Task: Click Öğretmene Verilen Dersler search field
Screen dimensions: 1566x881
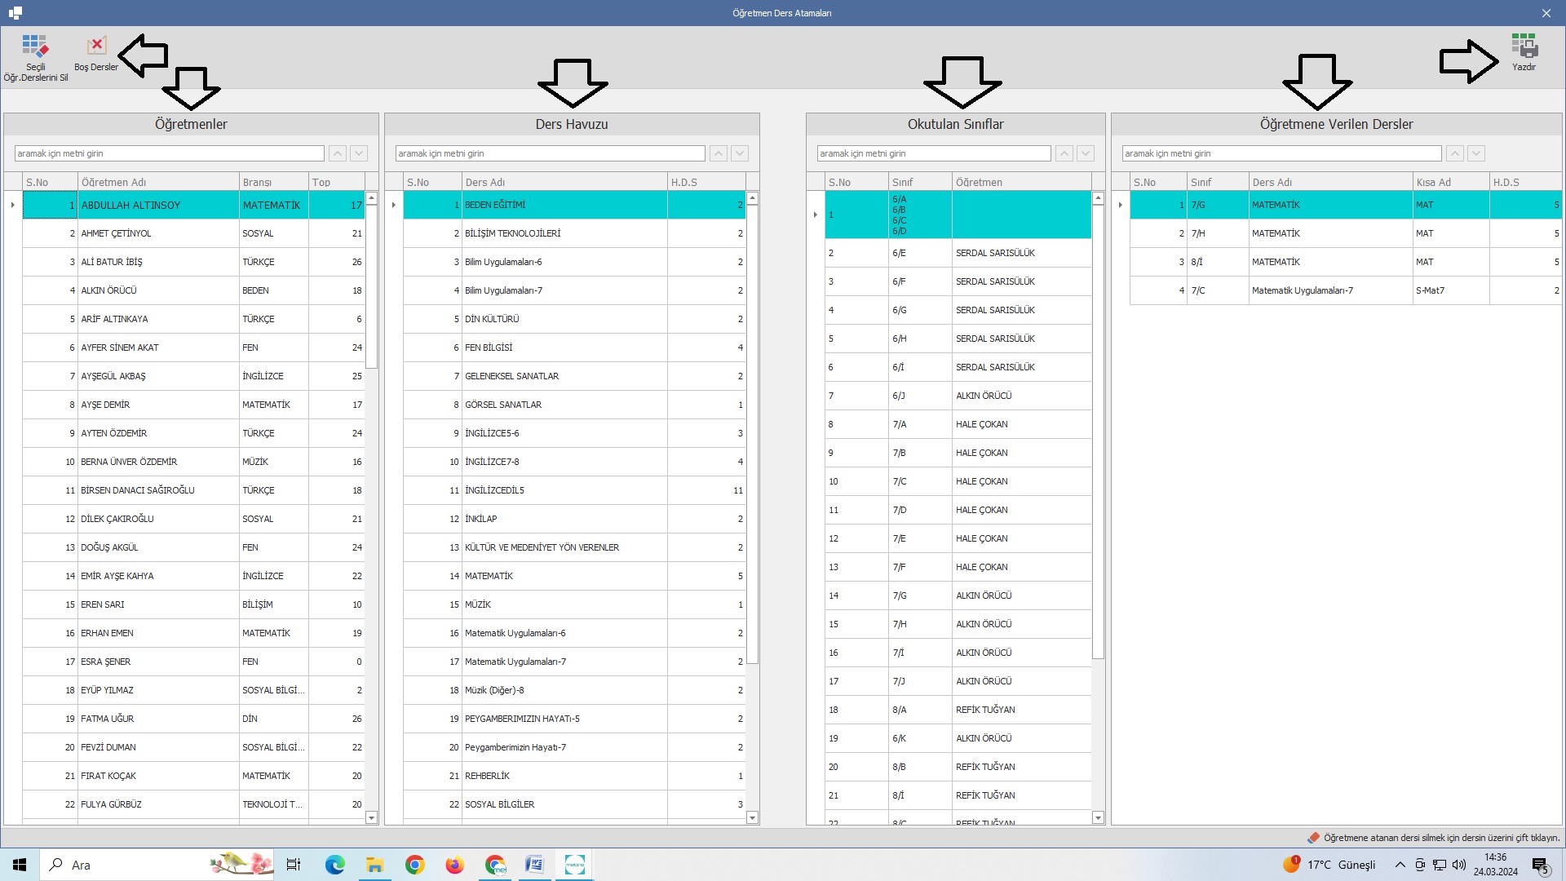Action: (1281, 153)
